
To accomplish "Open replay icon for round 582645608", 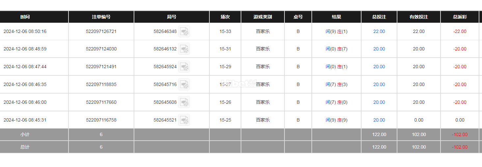I will coord(184,102).
